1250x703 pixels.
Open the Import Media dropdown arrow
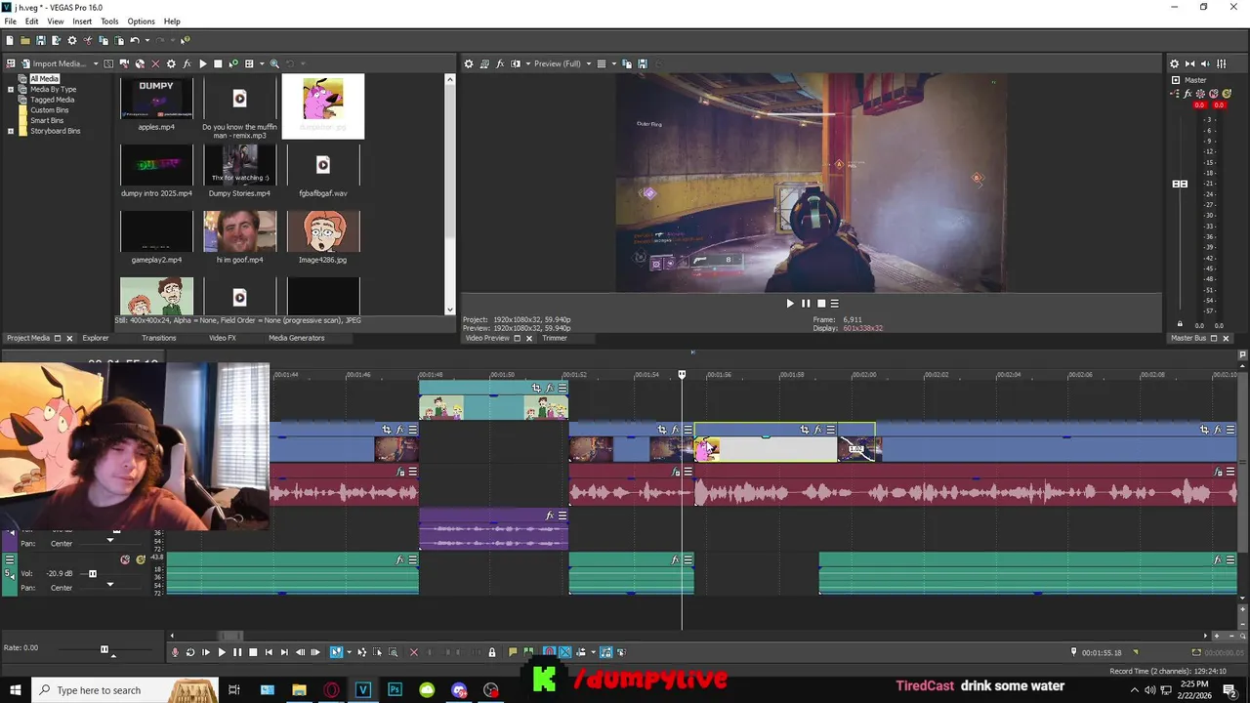click(x=96, y=63)
